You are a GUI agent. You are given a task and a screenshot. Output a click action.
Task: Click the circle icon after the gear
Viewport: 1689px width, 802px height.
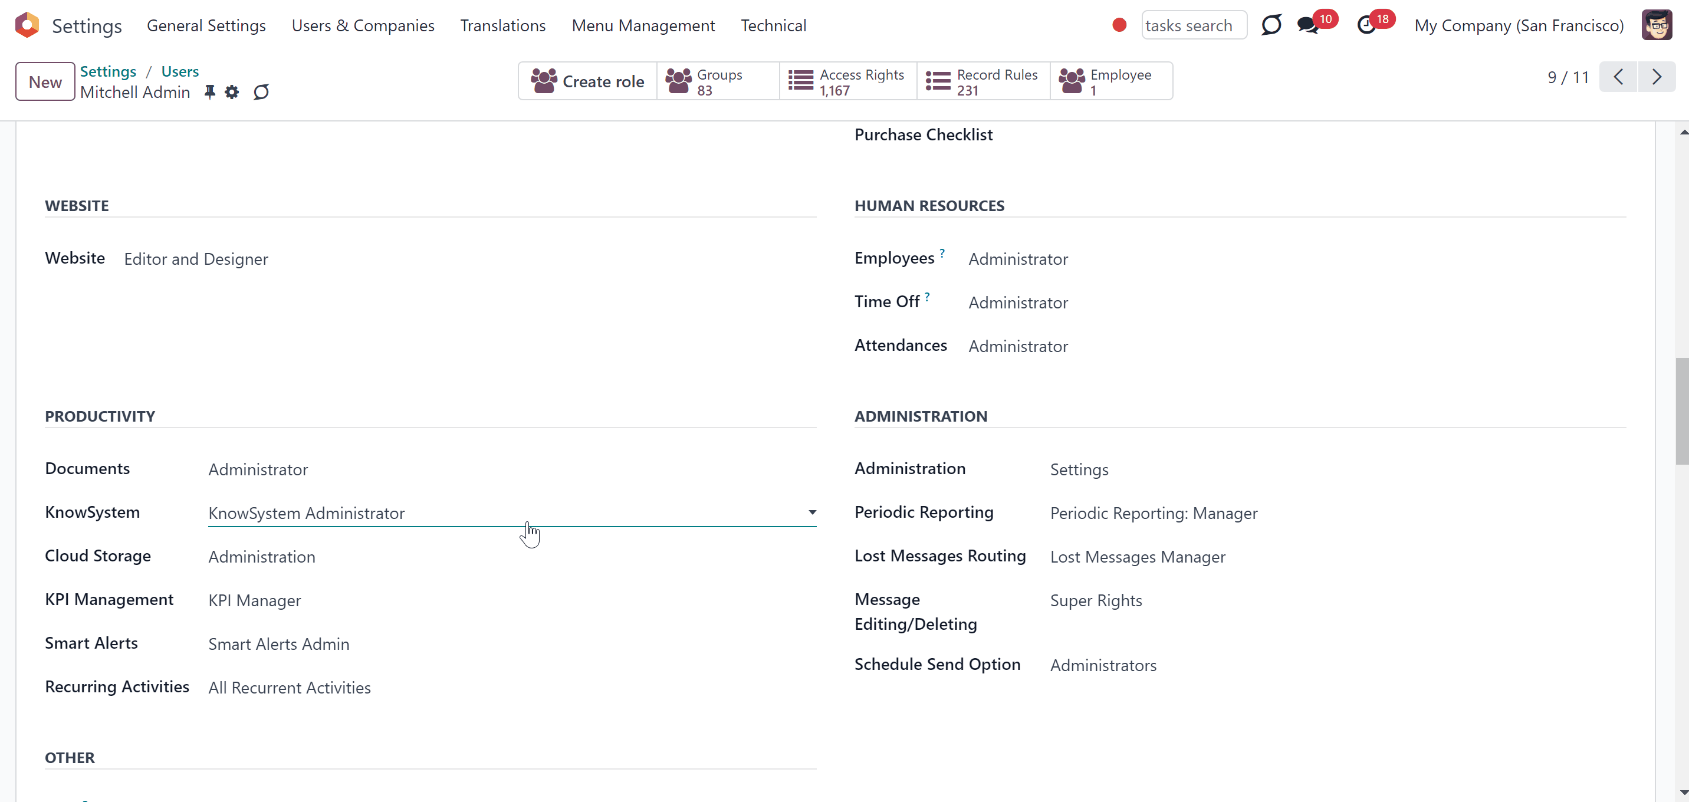click(261, 92)
